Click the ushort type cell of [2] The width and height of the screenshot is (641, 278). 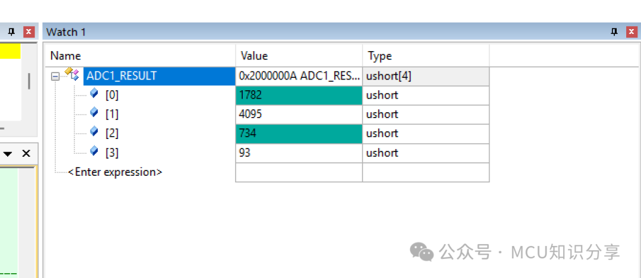pos(426,134)
